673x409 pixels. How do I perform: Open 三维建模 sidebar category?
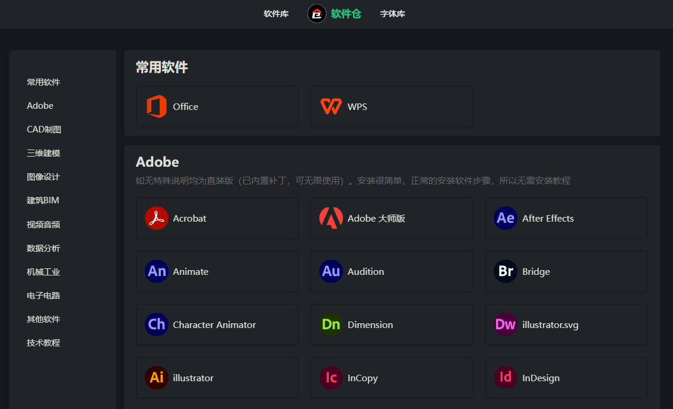pyautogui.click(x=43, y=153)
